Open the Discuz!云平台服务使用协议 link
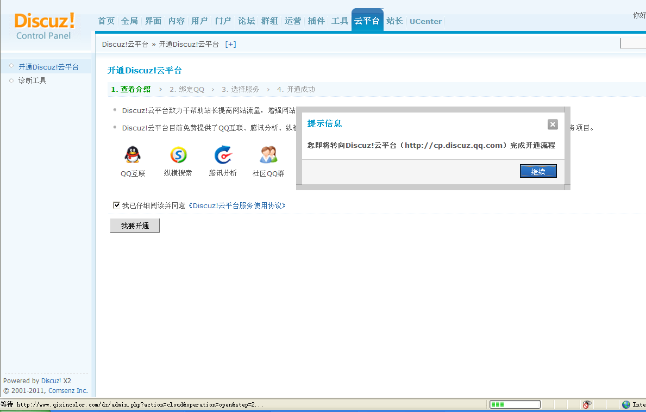The image size is (646, 412). click(237, 205)
